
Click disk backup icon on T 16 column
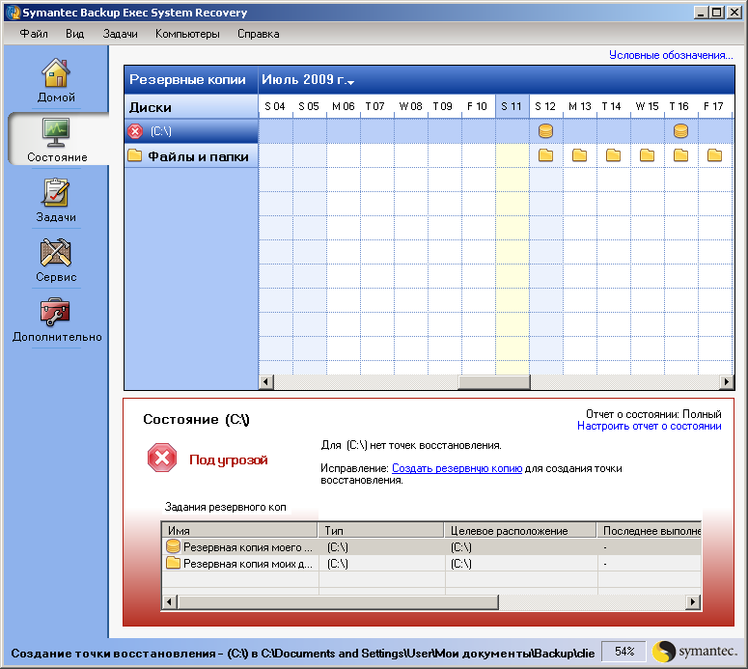click(680, 130)
